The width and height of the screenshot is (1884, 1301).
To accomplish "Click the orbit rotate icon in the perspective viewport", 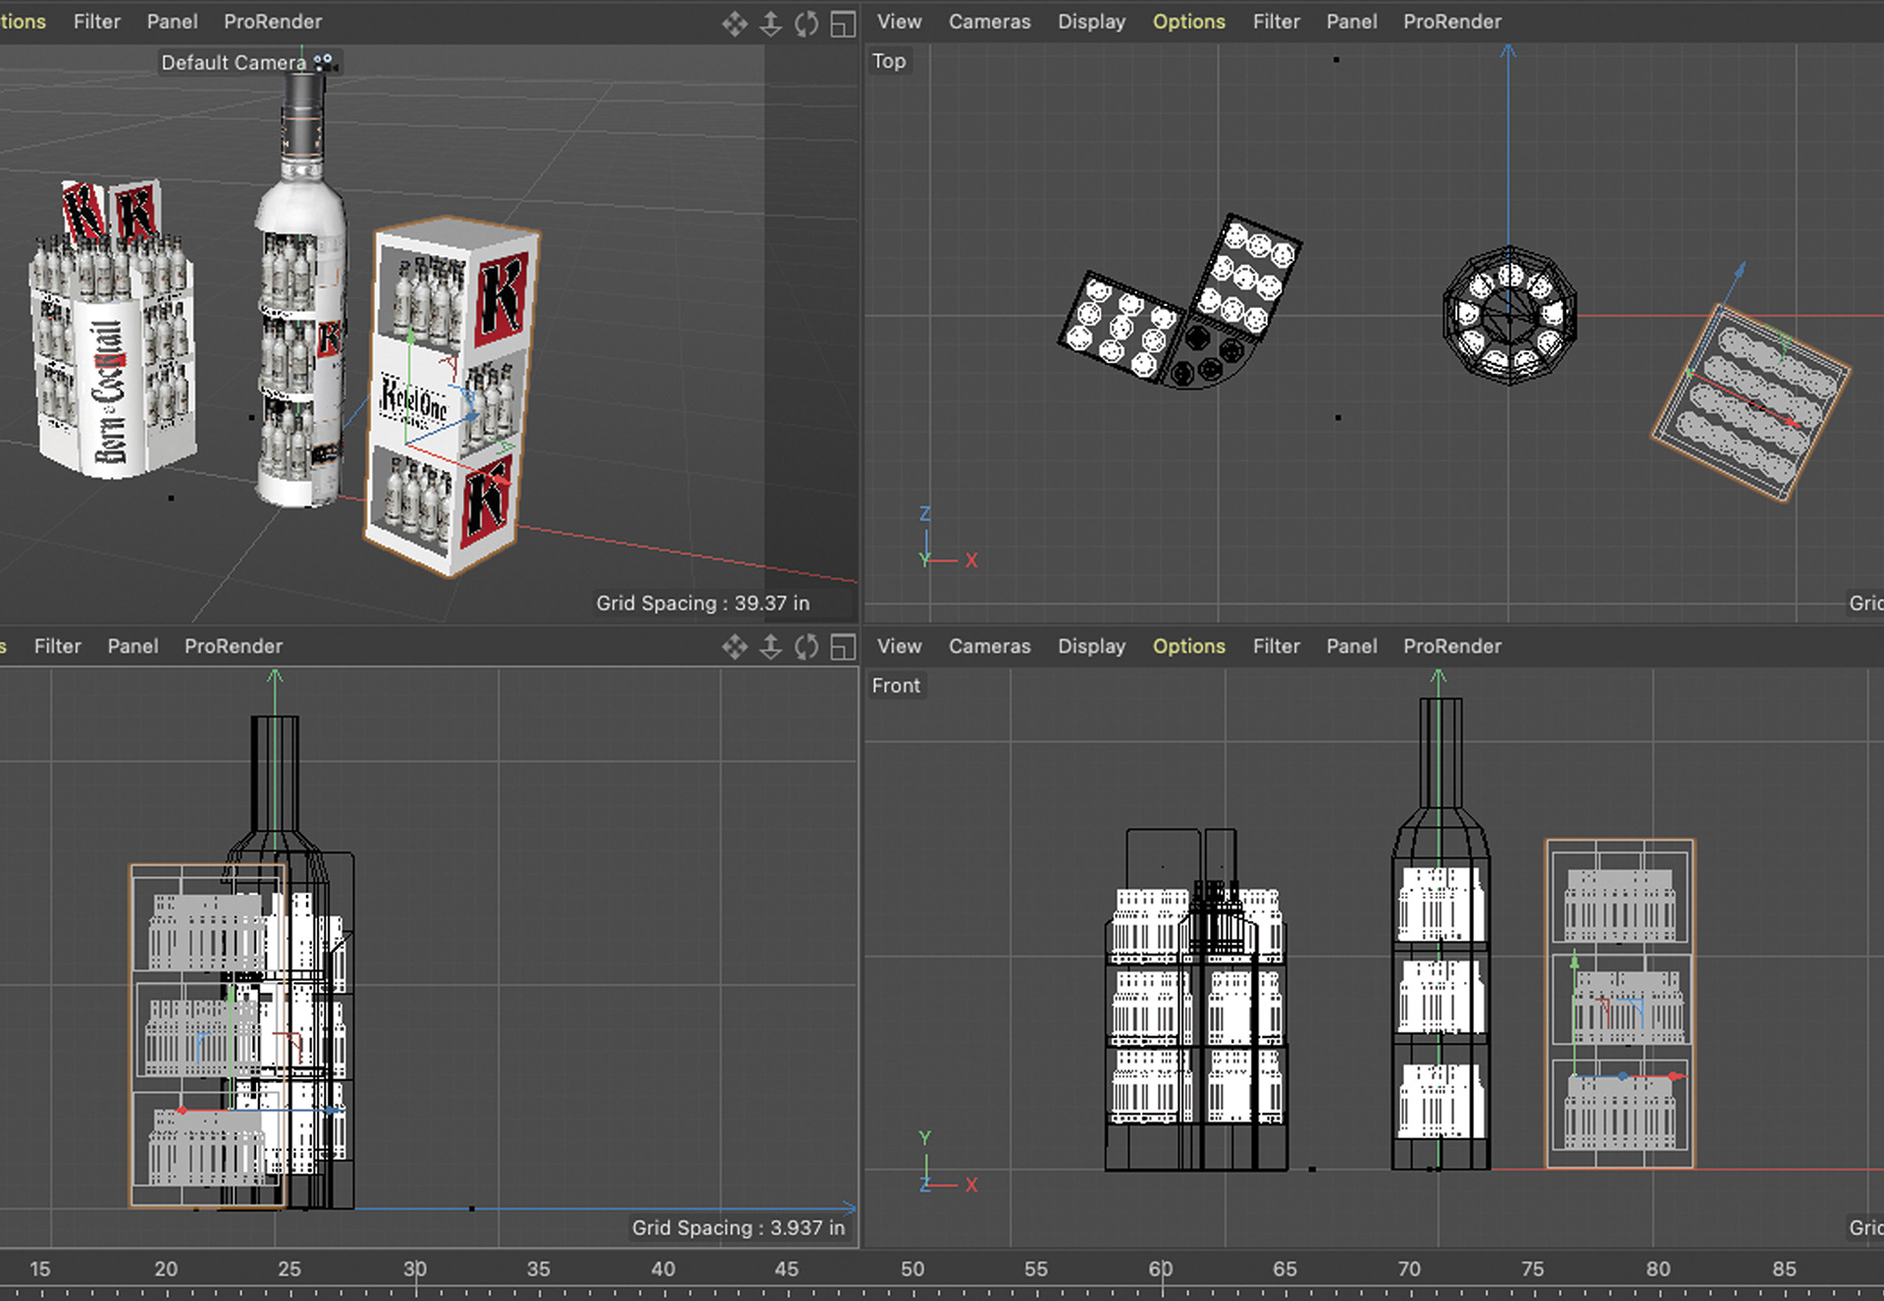I will coord(807,24).
